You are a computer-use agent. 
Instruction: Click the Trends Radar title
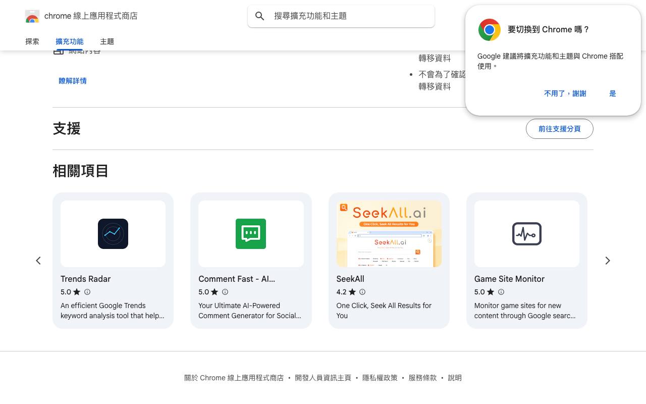86,279
